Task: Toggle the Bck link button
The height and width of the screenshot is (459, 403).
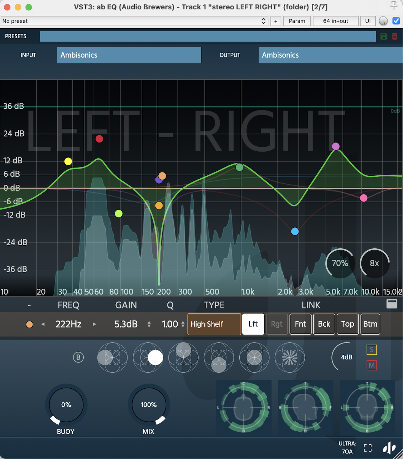Action: (324, 324)
